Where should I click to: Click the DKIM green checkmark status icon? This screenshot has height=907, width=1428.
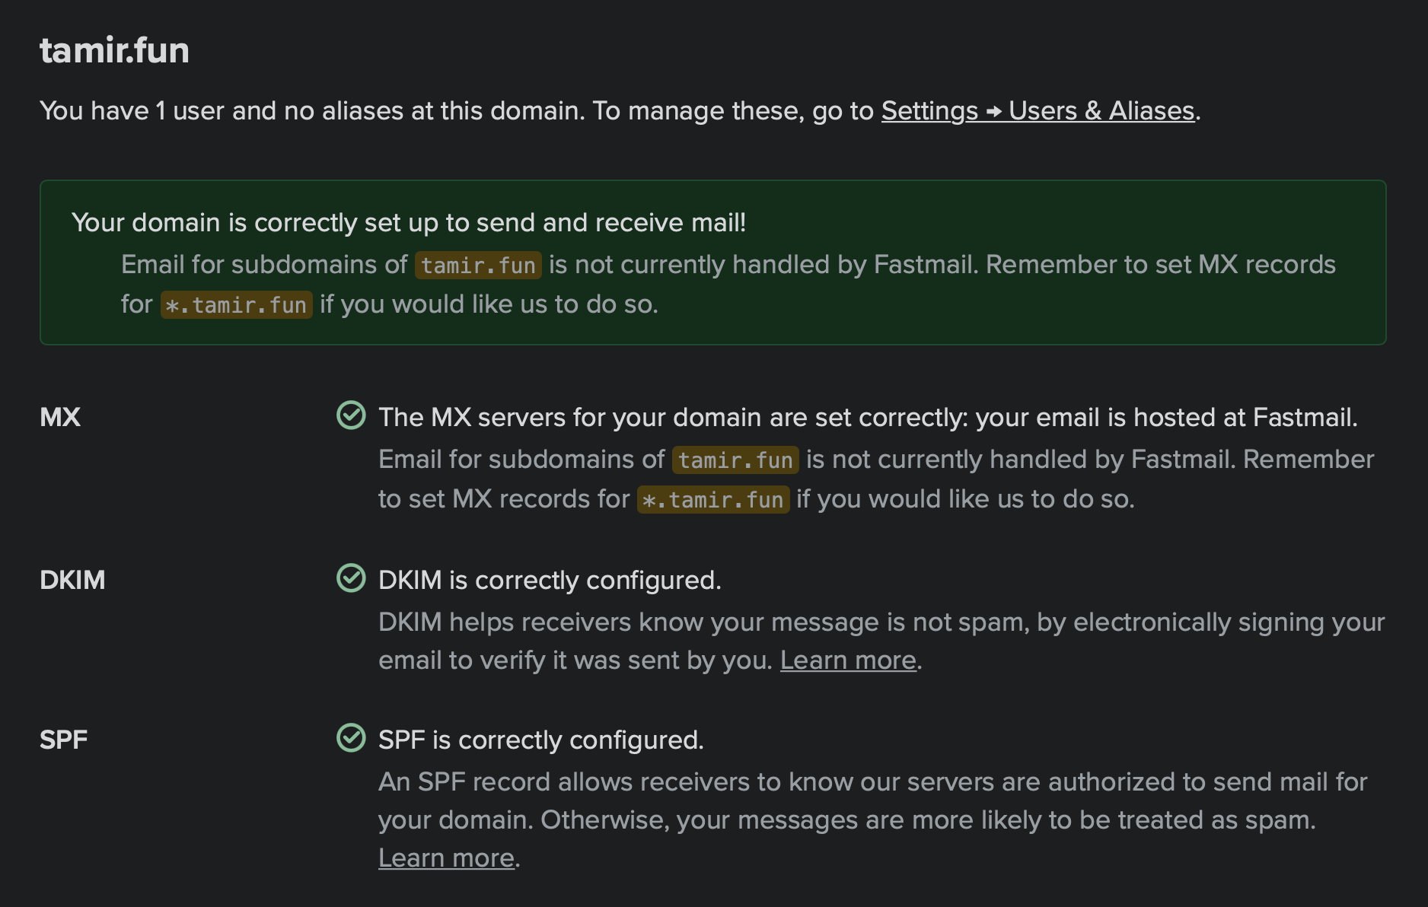tap(351, 578)
